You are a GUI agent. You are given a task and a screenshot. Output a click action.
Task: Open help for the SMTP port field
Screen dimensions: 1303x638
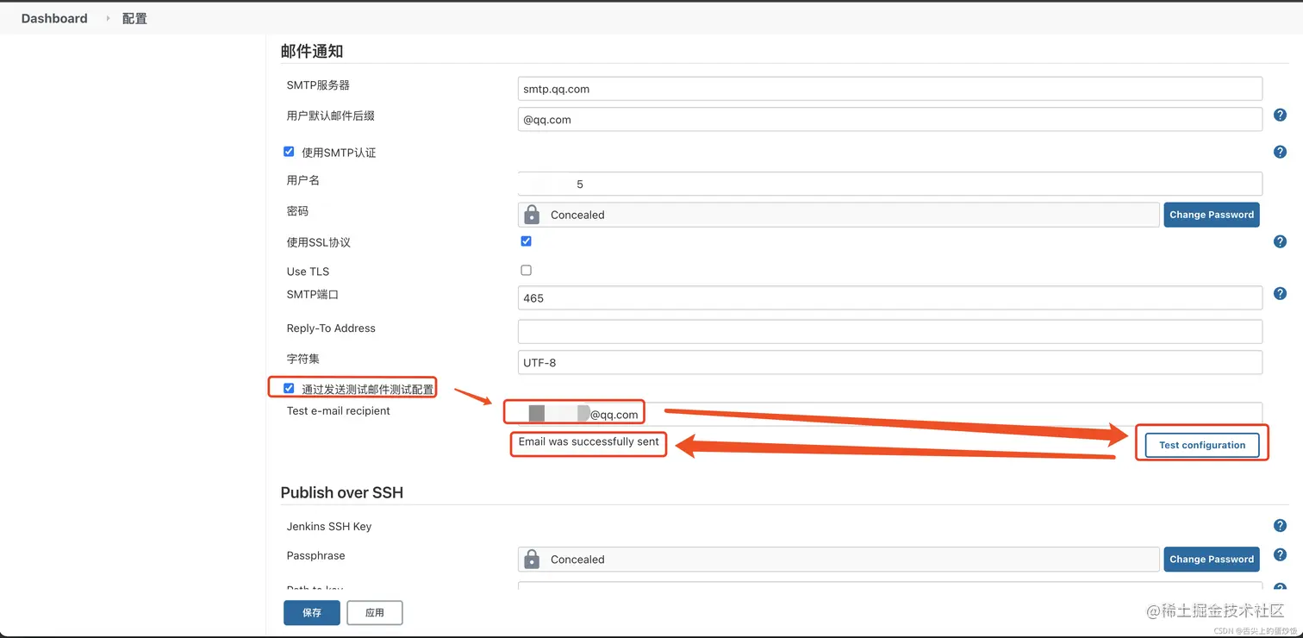point(1280,293)
